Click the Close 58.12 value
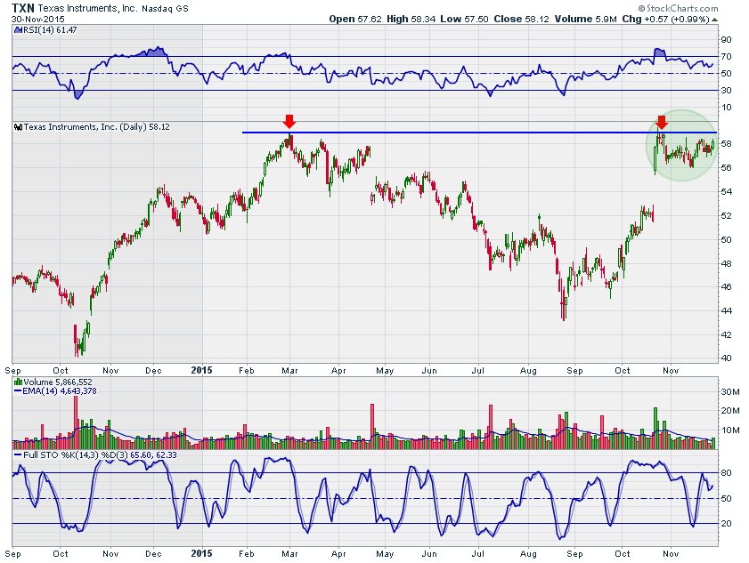Image resolution: width=749 pixels, height=563 pixels. click(x=521, y=19)
